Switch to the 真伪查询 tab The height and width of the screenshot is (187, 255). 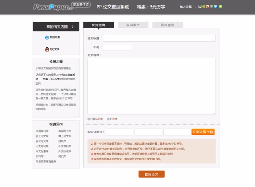(167, 25)
